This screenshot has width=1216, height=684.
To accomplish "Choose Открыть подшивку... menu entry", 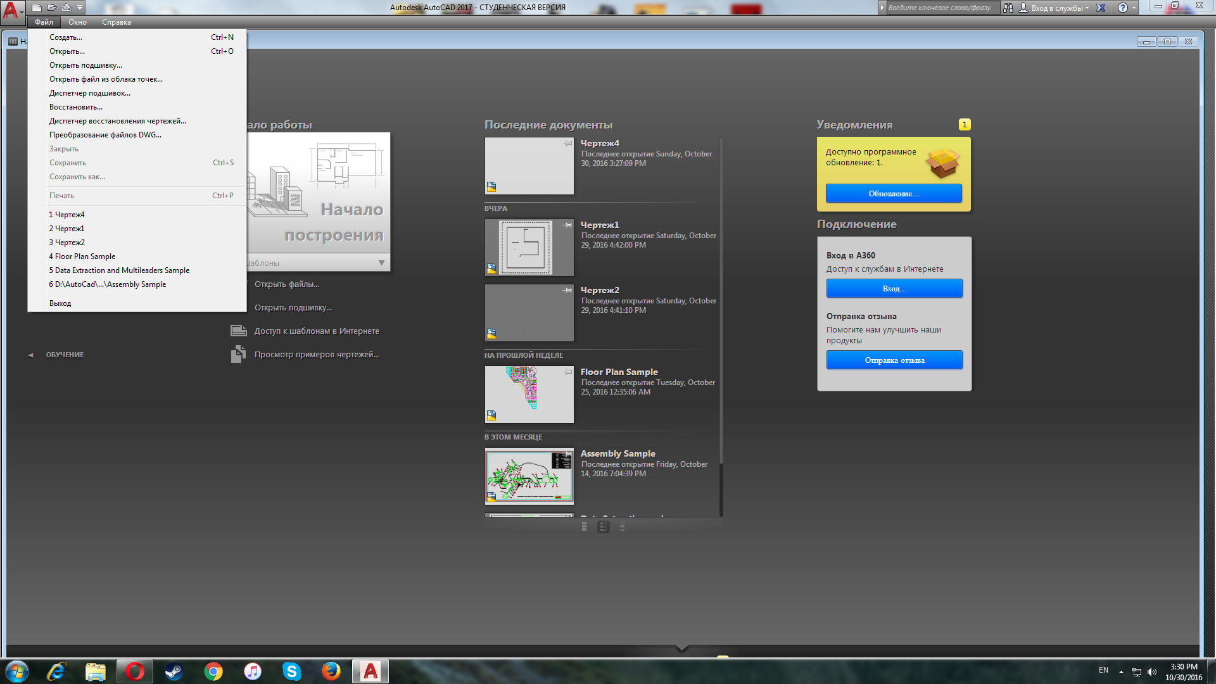I will [x=137, y=65].
